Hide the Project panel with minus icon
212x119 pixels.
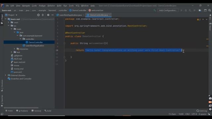click(52, 15)
